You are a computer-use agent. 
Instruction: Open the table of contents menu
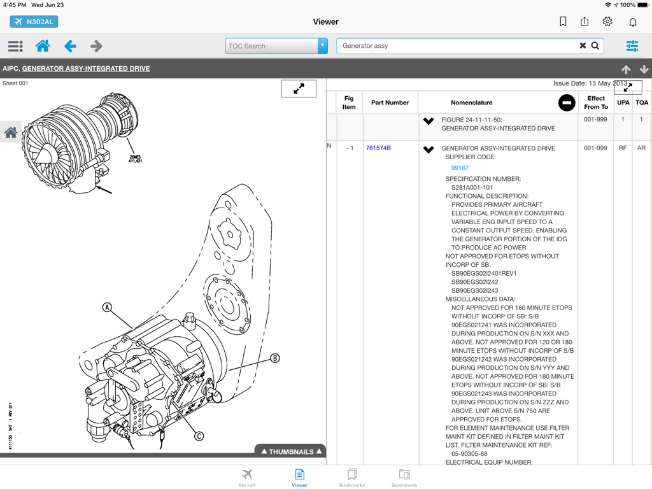click(x=15, y=46)
